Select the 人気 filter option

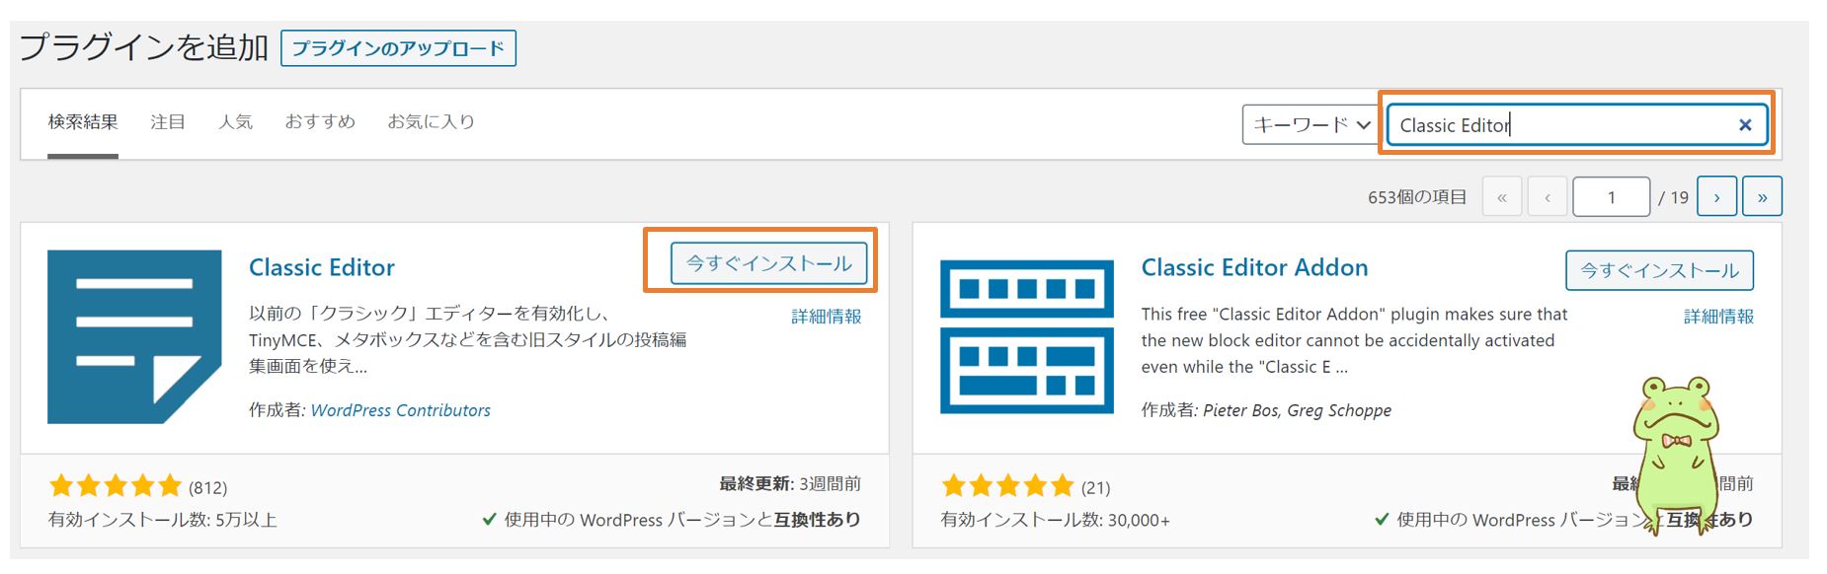tap(235, 121)
